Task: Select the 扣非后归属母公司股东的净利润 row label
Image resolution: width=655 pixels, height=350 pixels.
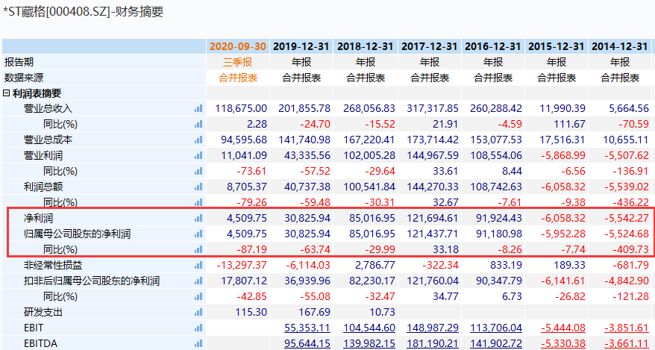Action: 92,281
